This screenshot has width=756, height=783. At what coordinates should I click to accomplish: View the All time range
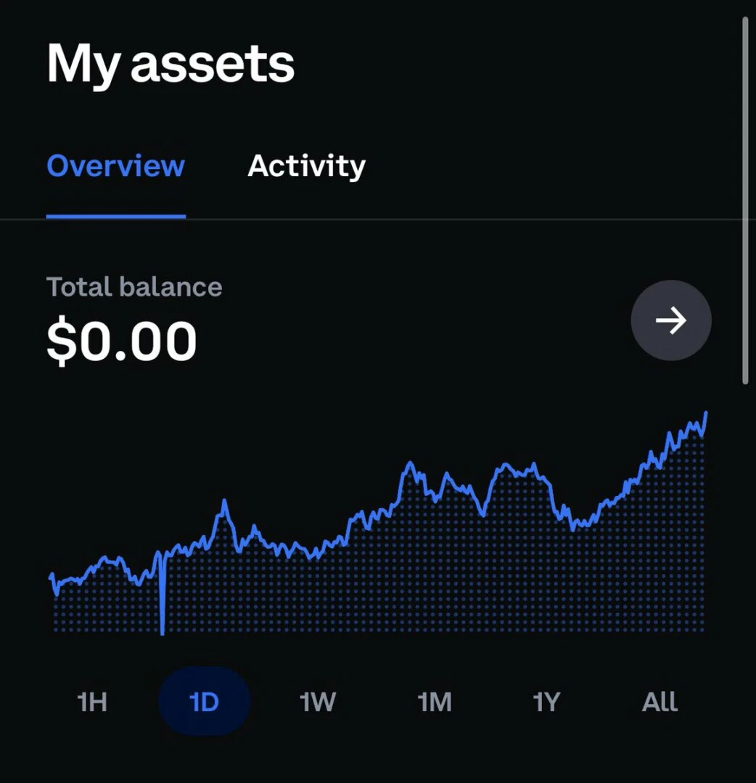pyautogui.click(x=659, y=702)
